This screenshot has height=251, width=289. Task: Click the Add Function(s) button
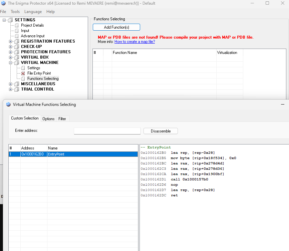(x=116, y=27)
